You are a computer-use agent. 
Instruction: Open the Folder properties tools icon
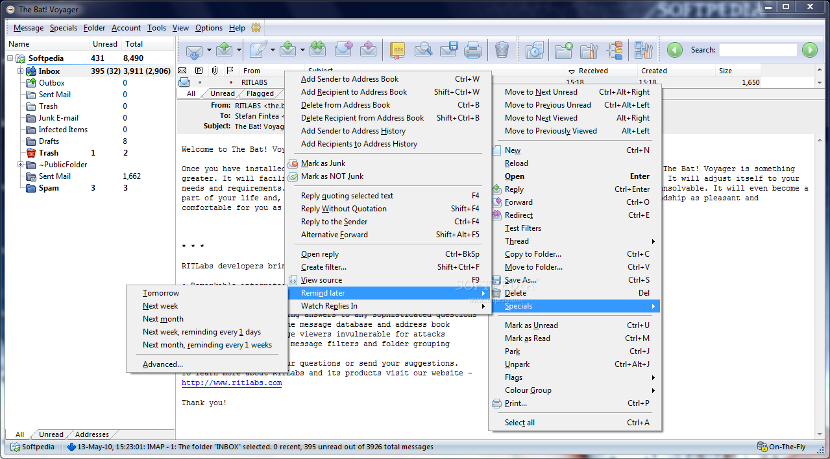[589, 50]
